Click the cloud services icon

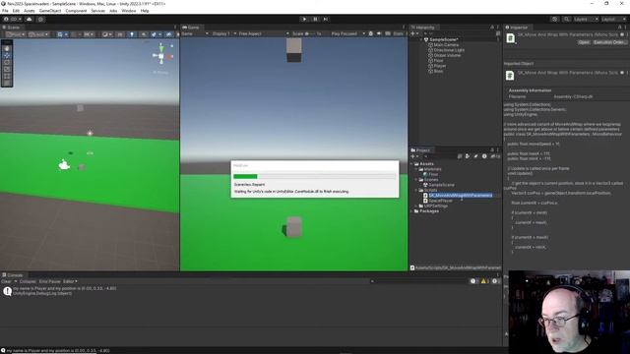tap(29, 19)
